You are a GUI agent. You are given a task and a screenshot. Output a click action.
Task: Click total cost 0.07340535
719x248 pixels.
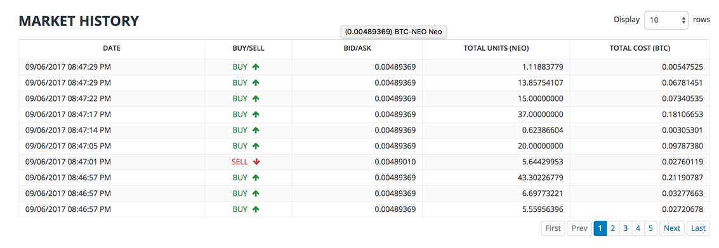(x=682, y=98)
